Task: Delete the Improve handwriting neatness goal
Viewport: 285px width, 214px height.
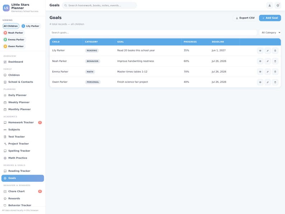Action: (x=275, y=61)
